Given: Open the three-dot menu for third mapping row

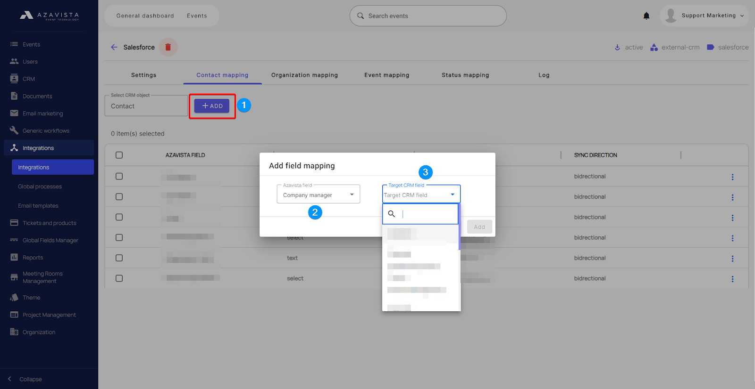Looking at the screenshot, I should pos(732,218).
